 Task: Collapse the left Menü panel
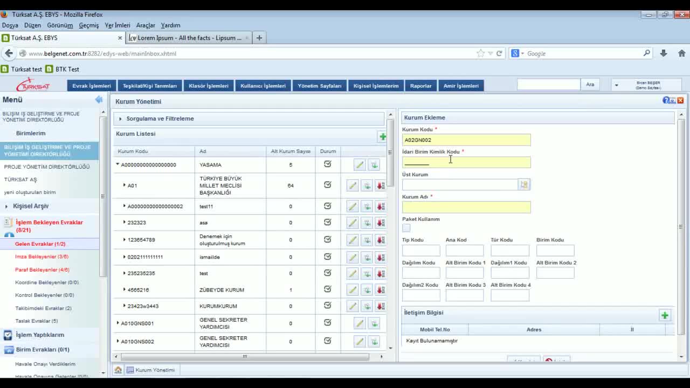coord(99,100)
